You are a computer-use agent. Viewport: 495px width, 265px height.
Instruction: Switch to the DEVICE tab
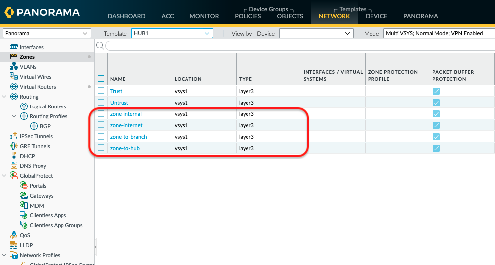pyautogui.click(x=376, y=16)
